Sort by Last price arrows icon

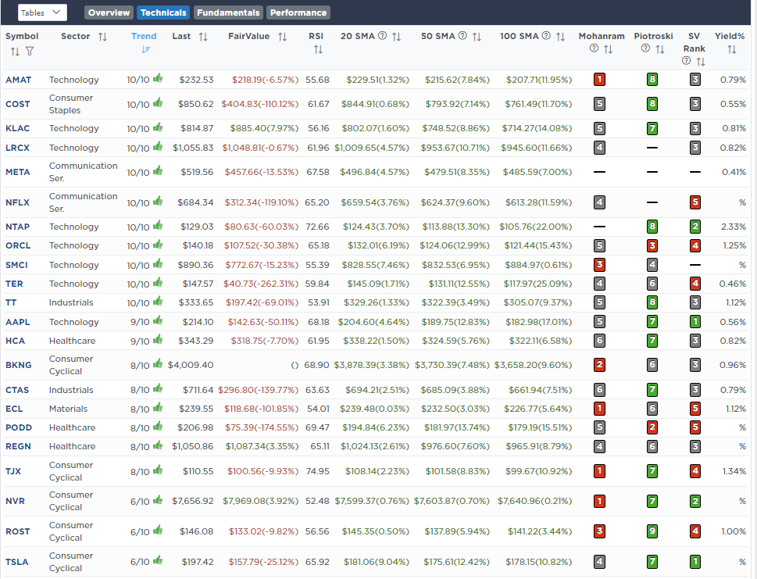pos(203,37)
